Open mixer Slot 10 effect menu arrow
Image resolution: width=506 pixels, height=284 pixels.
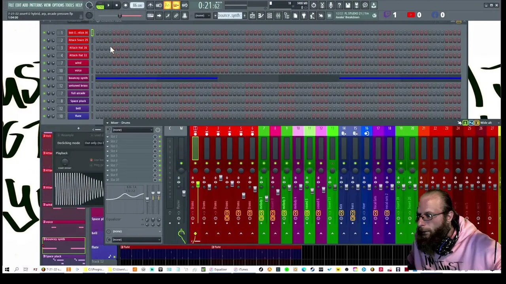point(108,180)
